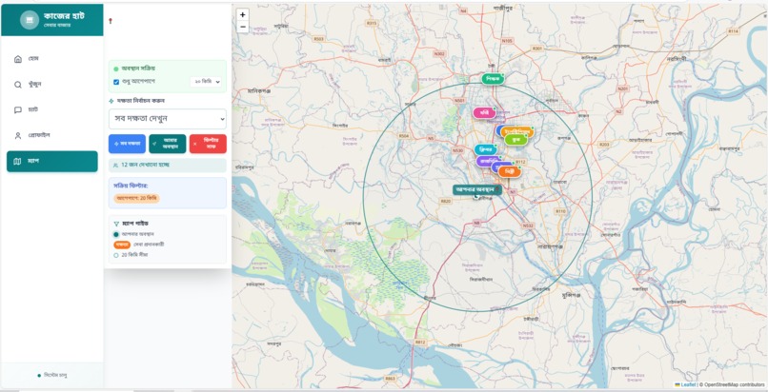Image resolution: width=768 pixels, height=392 pixels.
Task: Toggle the শুধু আশেপাশে checkbox
Action: (x=116, y=82)
